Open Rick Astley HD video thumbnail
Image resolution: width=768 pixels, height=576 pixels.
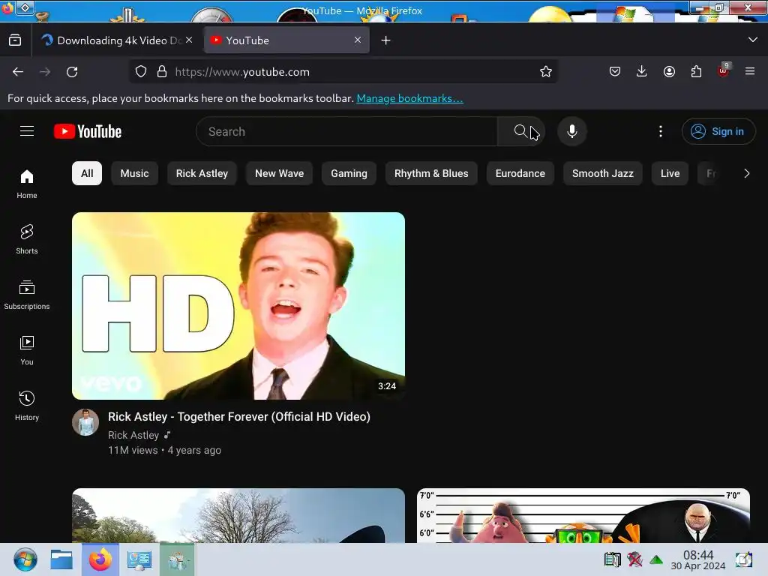coord(238,306)
